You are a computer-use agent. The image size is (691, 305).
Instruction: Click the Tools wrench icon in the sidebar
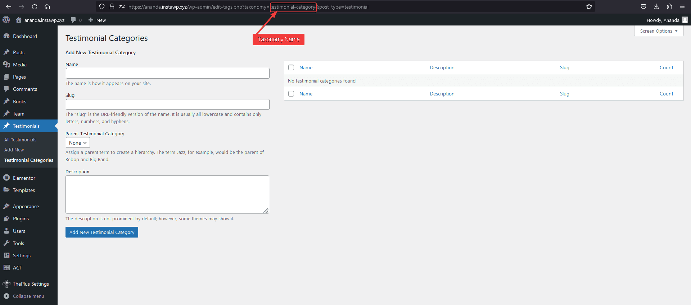click(x=6, y=243)
